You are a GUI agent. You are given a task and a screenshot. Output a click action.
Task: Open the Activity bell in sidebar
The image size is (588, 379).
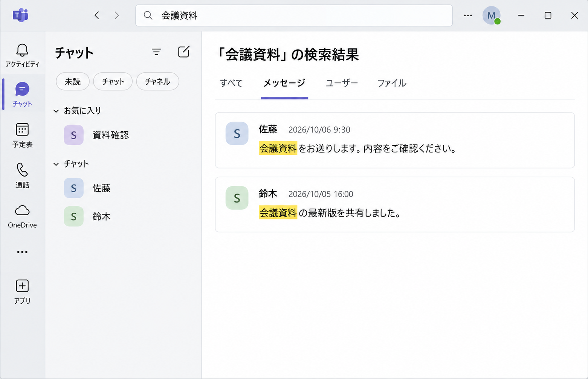tap(22, 55)
